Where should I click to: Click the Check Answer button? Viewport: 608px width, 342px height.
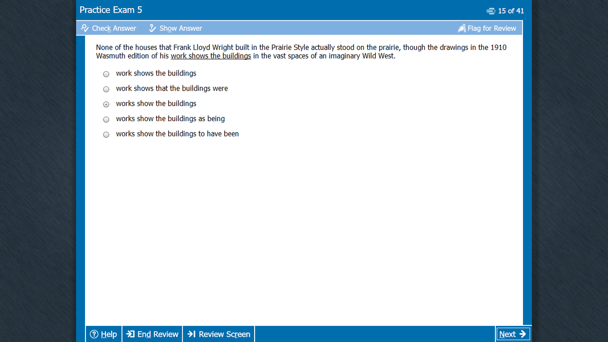(x=108, y=28)
